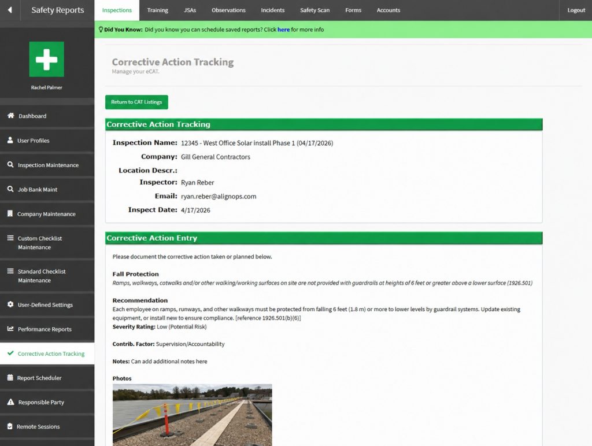Screen dimensions: 592x446
Task: Click the Corrective Action Entry header bar
Action: pyautogui.click(x=324, y=238)
